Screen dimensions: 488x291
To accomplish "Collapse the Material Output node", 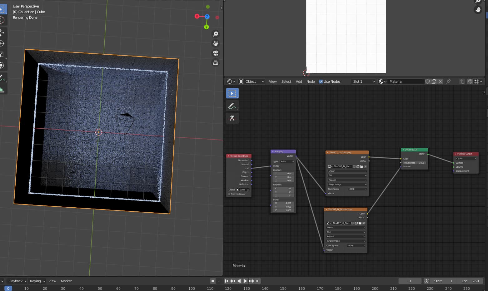I will click(x=456, y=154).
